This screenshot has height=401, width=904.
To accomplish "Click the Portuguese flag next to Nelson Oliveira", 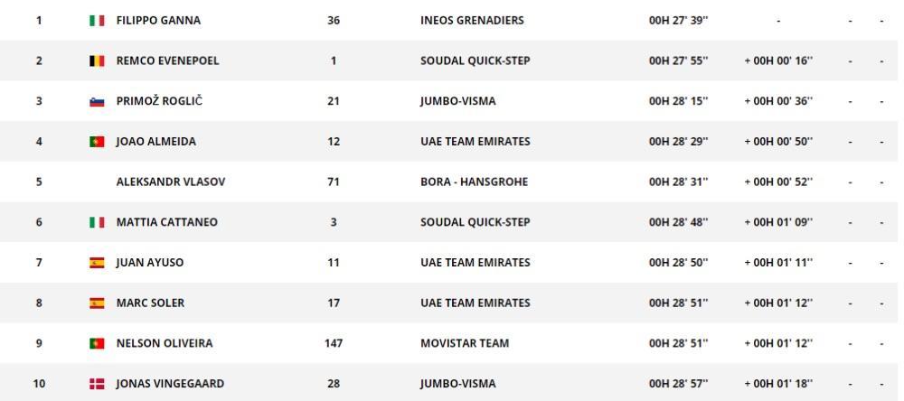I will [x=97, y=343].
